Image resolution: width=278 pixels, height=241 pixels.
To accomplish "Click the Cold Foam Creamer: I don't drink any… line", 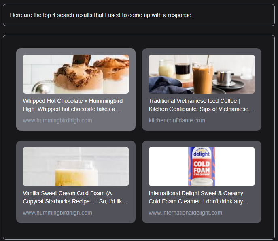I will [x=198, y=201].
